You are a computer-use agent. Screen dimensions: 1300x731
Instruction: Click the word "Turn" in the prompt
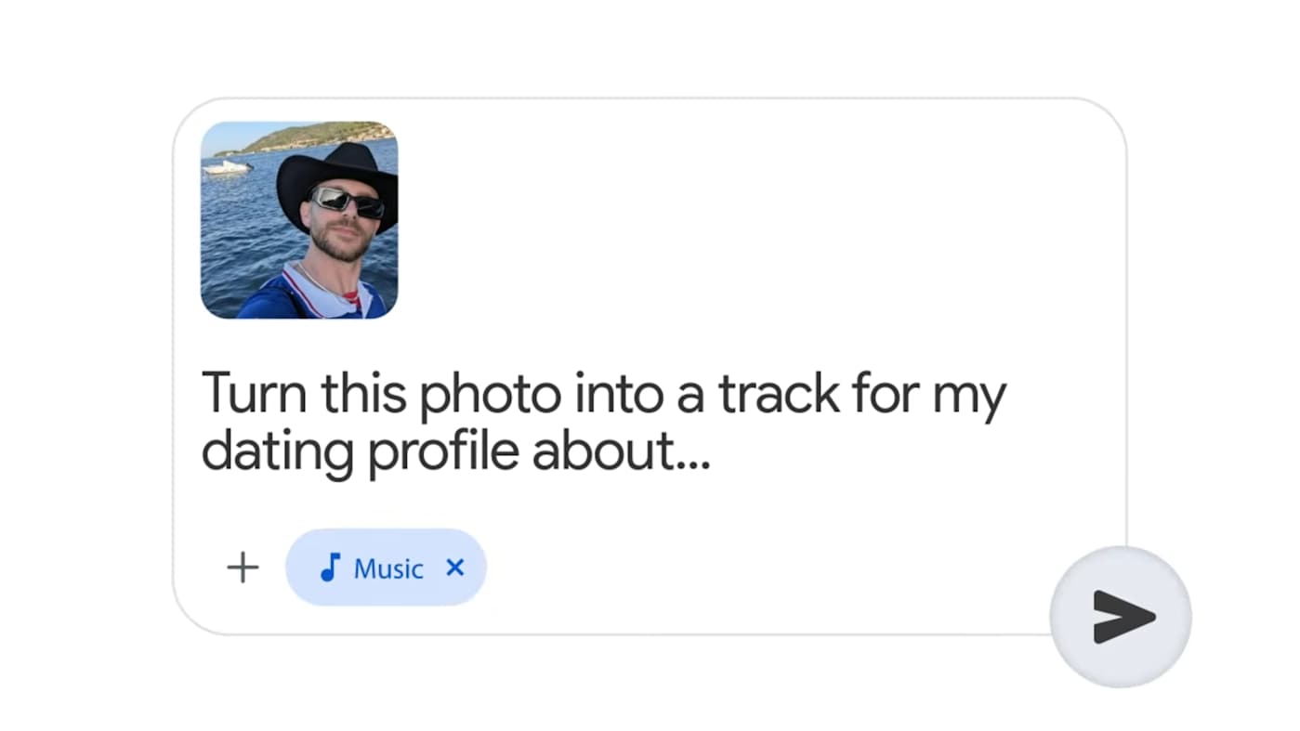click(255, 393)
